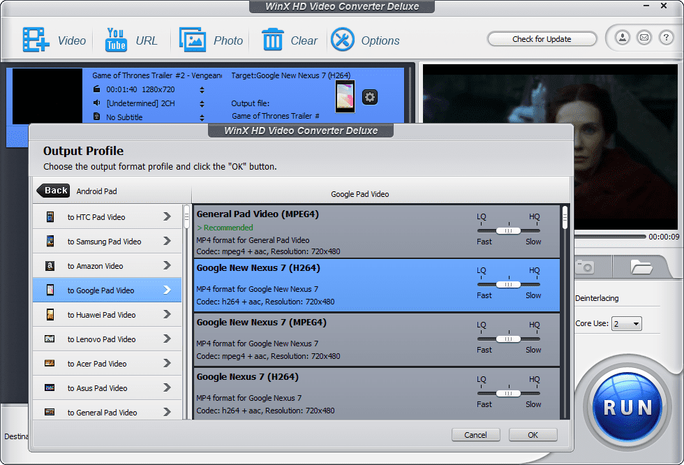Expand Samsung Pad Video chevron
The height and width of the screenshot is (465, 684).
pyautogui.click(x=167, y=241)
